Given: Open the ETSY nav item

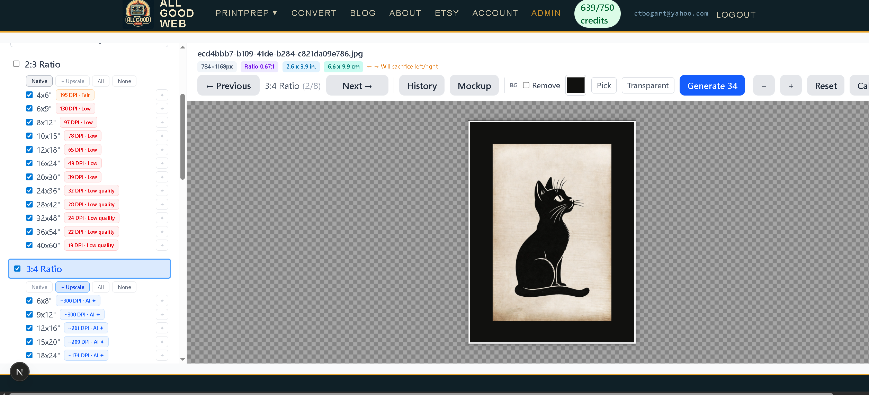Looking at the screenshot, I should coord(447,13).
